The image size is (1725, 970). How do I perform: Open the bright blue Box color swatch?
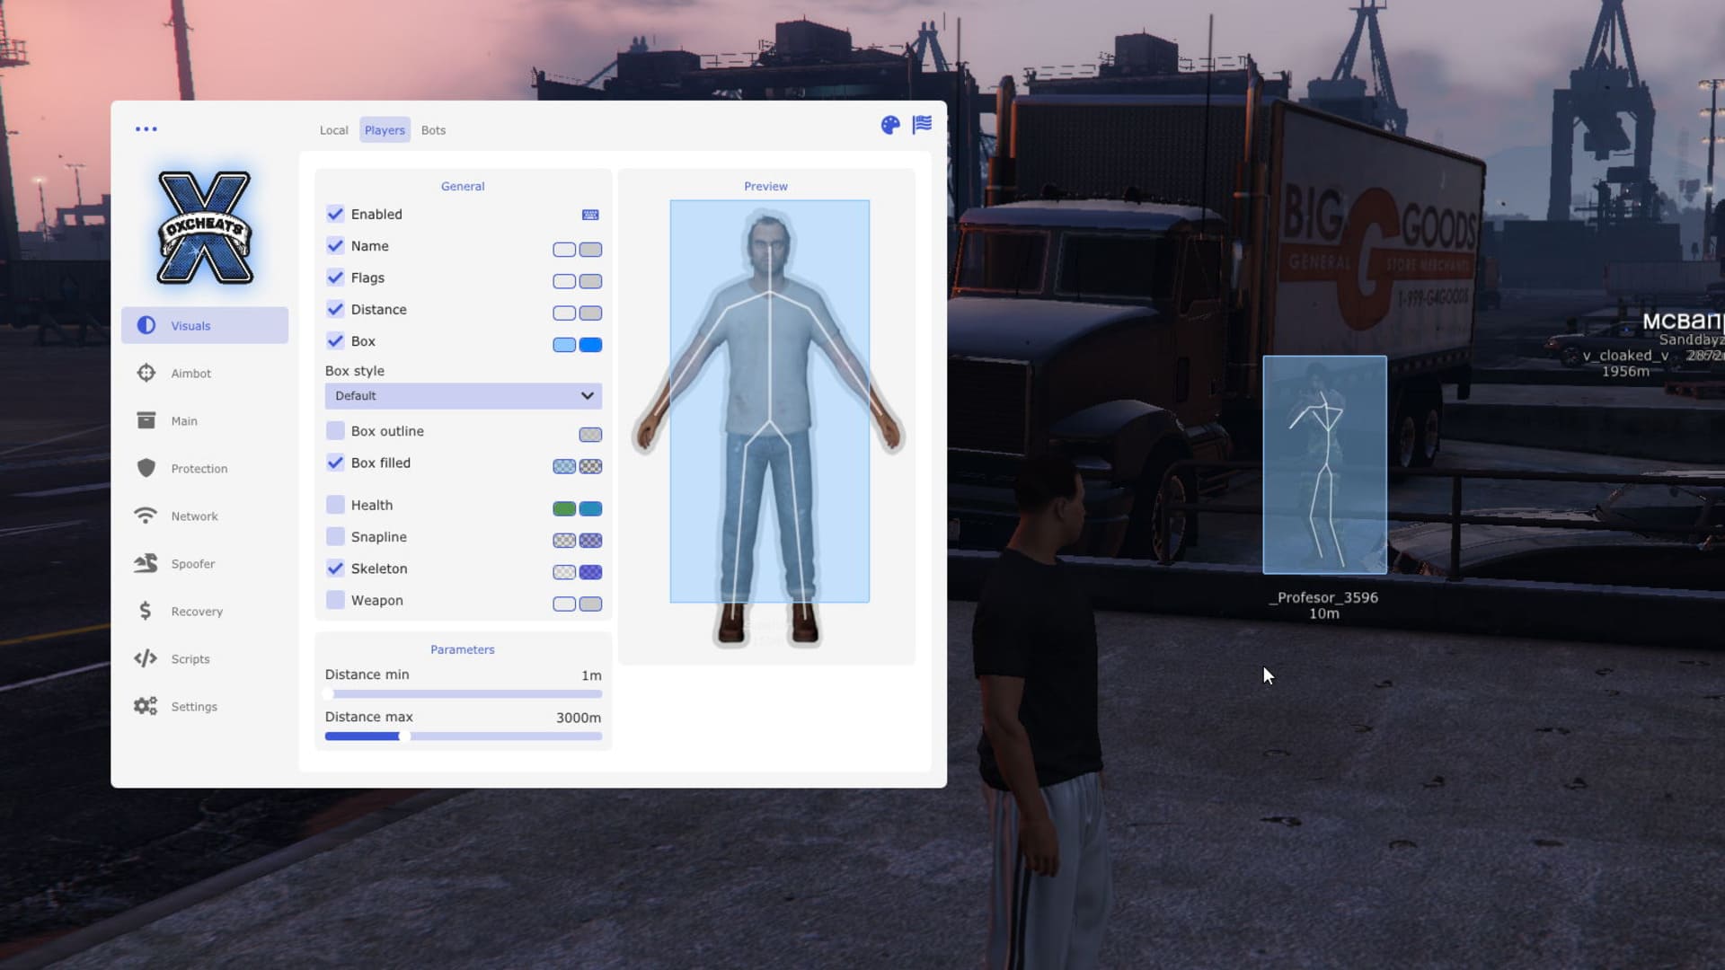(x=590, y=345)
